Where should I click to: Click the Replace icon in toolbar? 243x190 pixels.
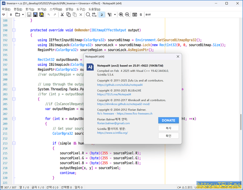point(94,15)
